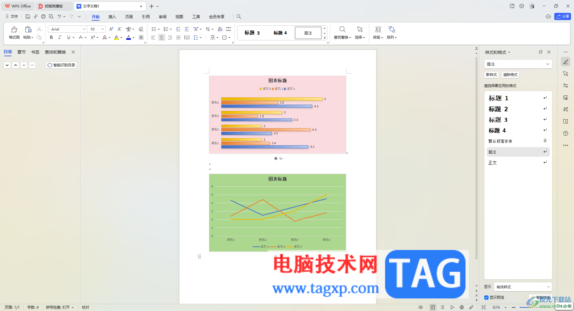This screenshot has width=574, height=311.
Task: Click the Save icon in quick access bar
Action: click(x=28, y=16)
